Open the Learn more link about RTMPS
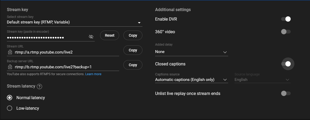Viewport: 310px width, 120px height. point(93,74)
